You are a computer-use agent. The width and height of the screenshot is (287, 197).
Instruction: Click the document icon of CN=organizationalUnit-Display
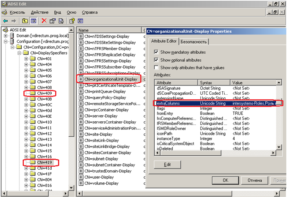click(x=81, y=79)
